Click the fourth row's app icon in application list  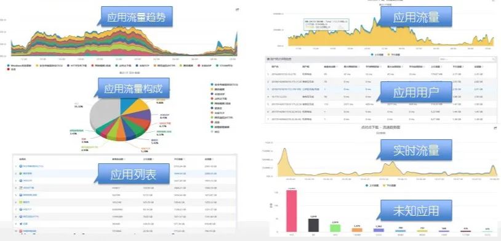click(21, 187)
